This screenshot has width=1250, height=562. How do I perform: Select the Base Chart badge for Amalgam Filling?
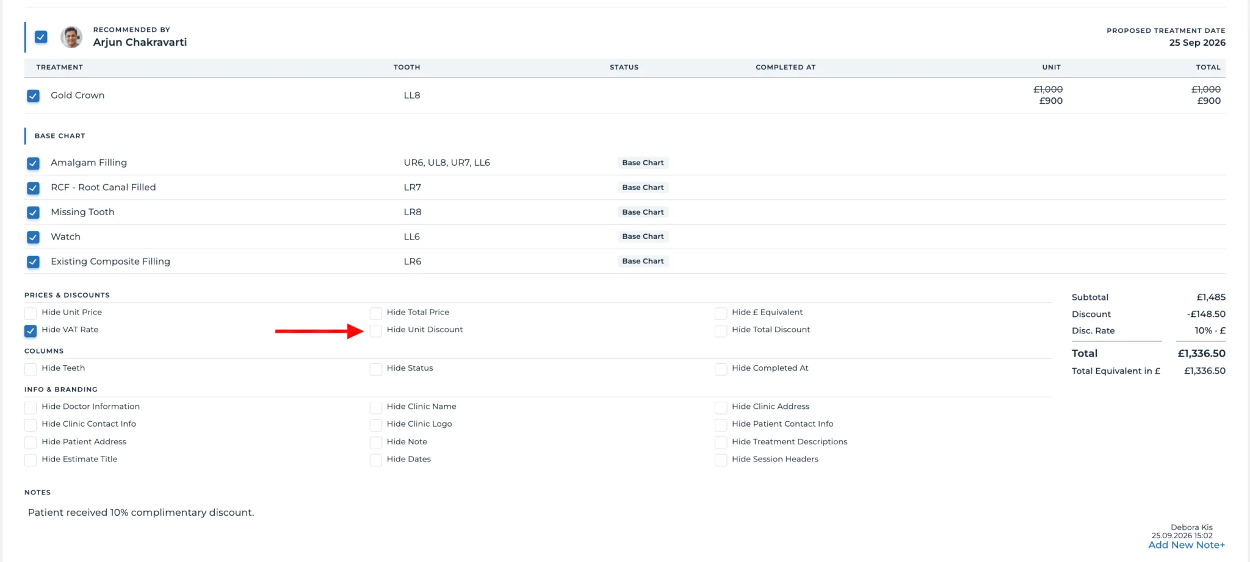coord(643,163)
